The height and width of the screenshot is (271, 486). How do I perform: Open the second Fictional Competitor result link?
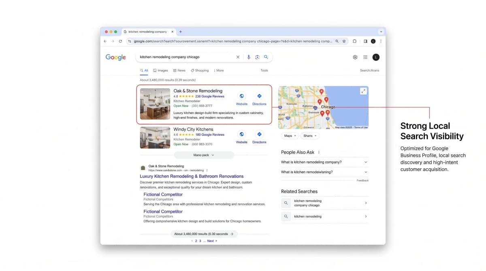tap(163, 212)
